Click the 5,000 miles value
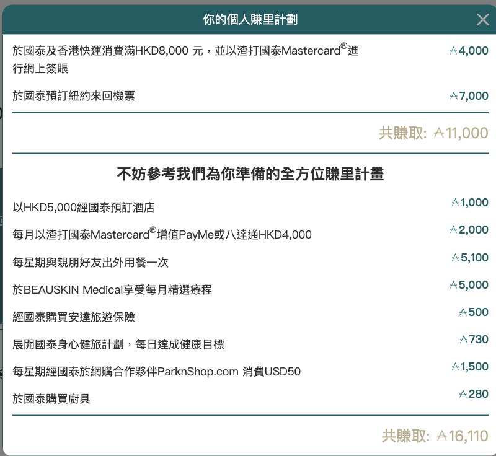This screenshot has height=456, width=496. pyautogui.click(x=469, y=285)
